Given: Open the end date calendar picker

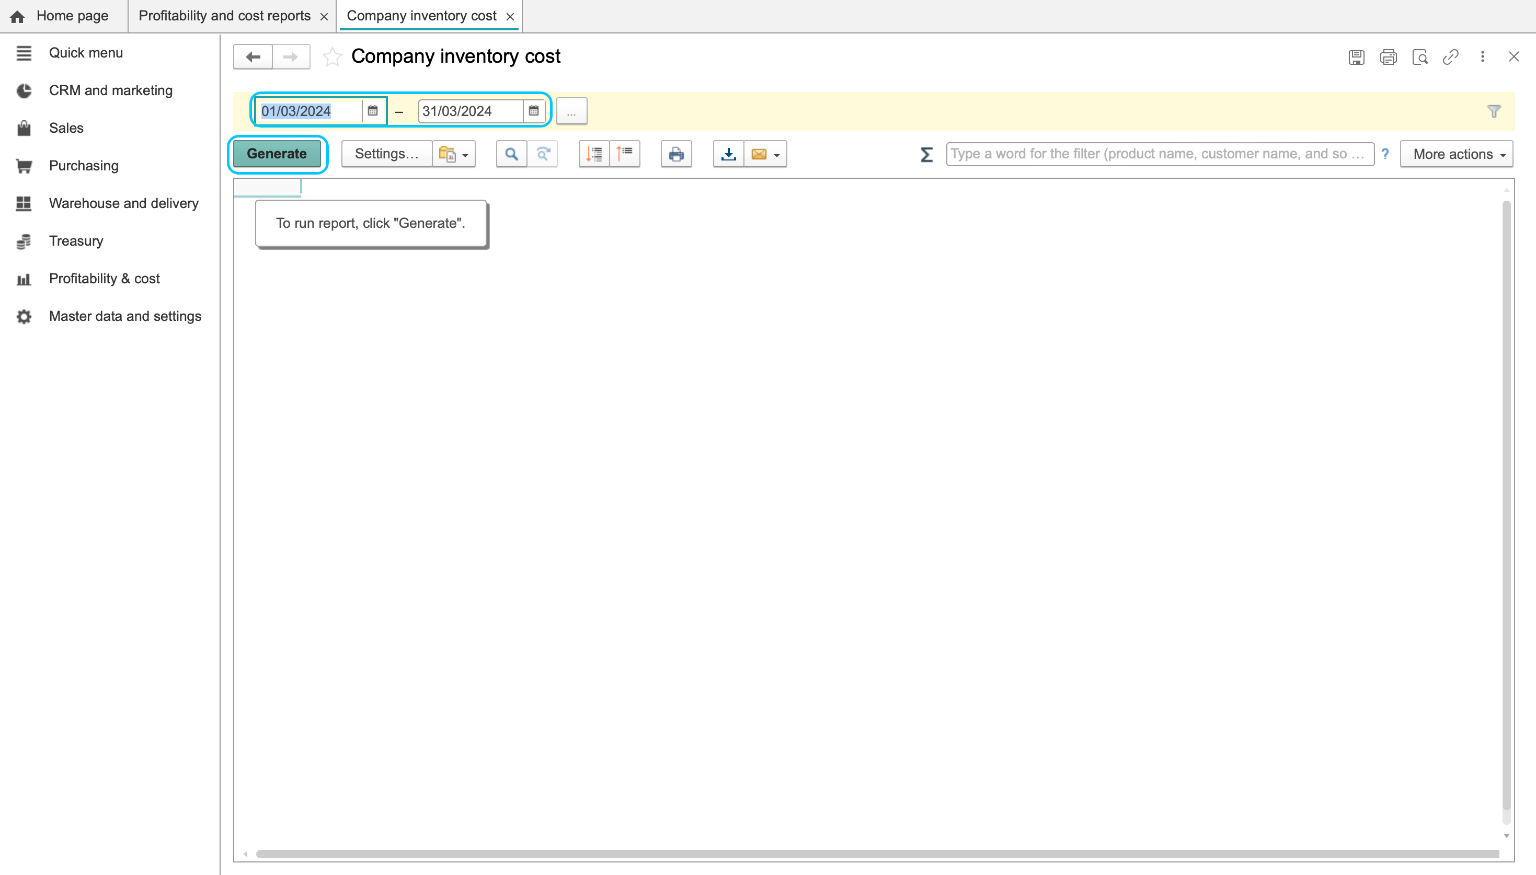Looking at the screenshot, I should coord(534,111).
